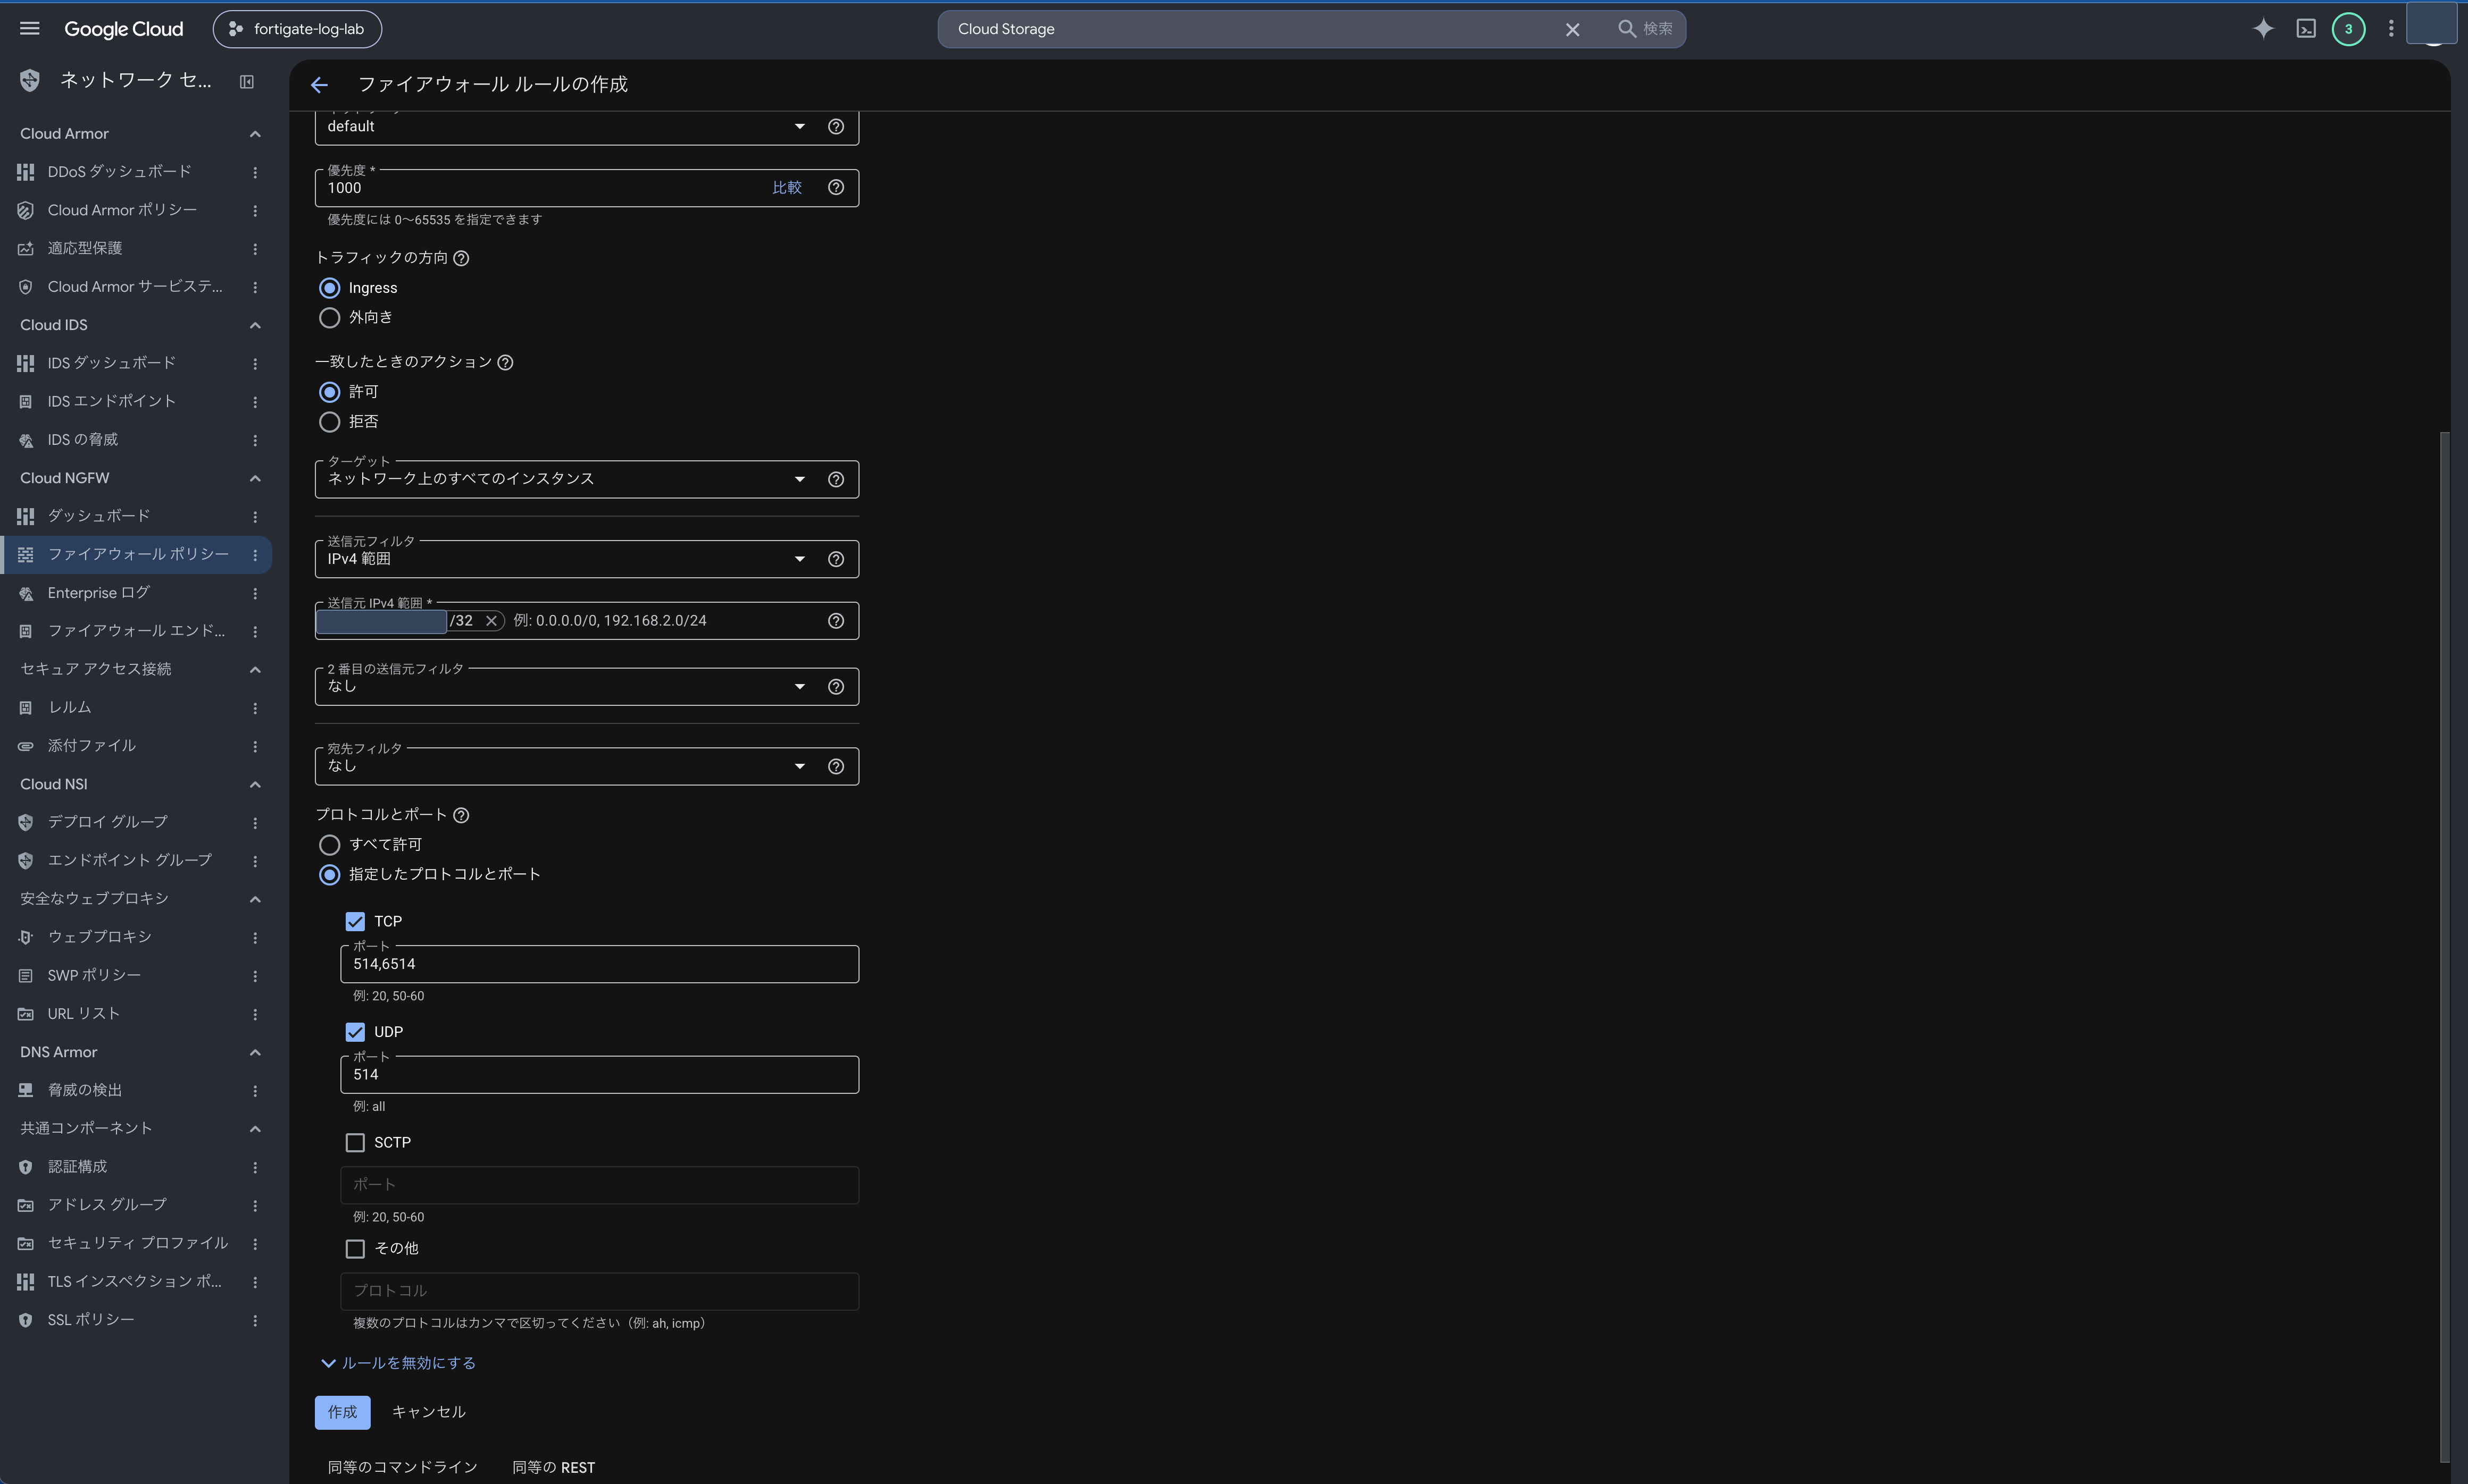Uncheck the UDP protocol checkbox
The image size is (2468, 1484).
pyautogui.click(x=355, y=1032)
